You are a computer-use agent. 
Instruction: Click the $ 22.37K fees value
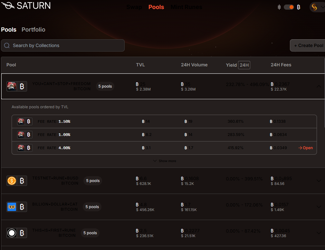pyautogui.click(x=279, y=89)
